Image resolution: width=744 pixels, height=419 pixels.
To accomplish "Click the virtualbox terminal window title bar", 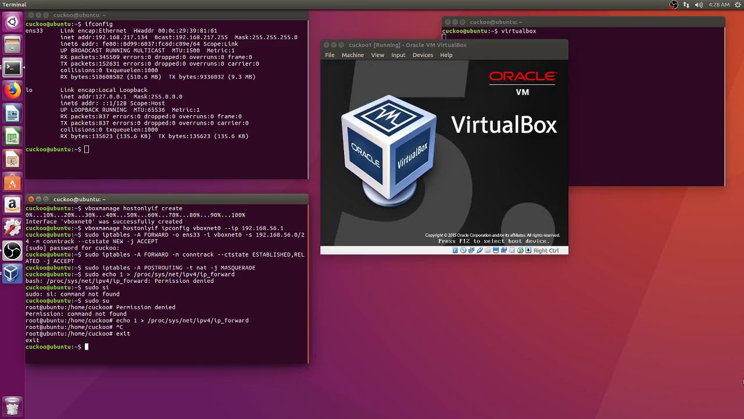I will (584, 22).
